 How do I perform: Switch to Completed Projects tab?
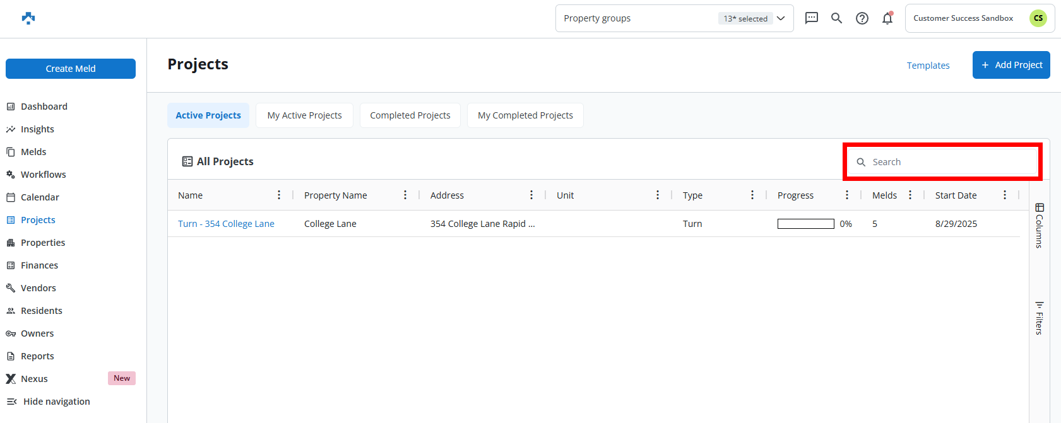[410, 115]
